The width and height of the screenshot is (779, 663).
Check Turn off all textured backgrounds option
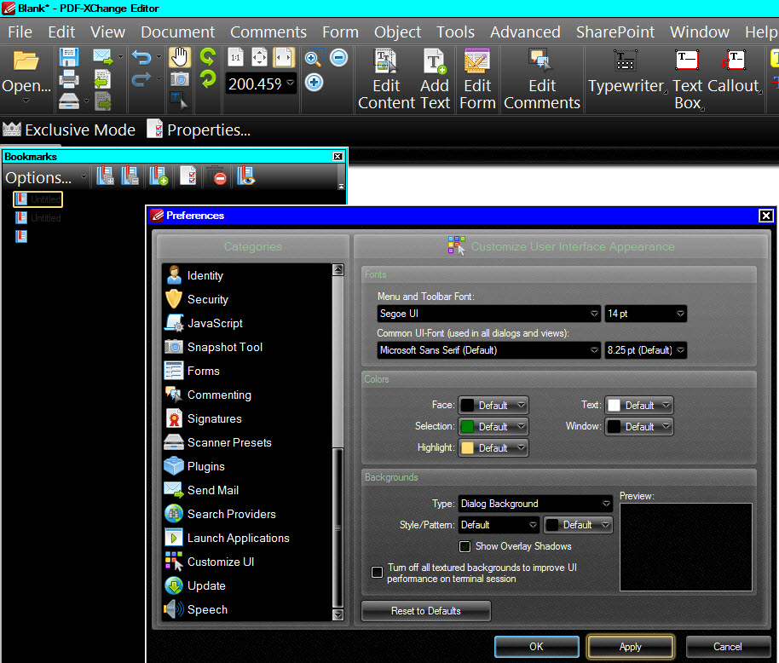point(377,572)
